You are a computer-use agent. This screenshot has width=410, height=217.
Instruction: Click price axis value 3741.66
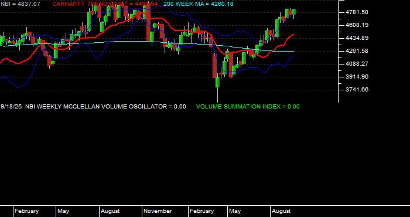click(x=357, y=90)
